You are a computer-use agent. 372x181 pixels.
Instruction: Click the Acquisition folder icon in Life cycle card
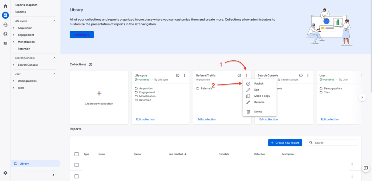click(x=136, y=89)
